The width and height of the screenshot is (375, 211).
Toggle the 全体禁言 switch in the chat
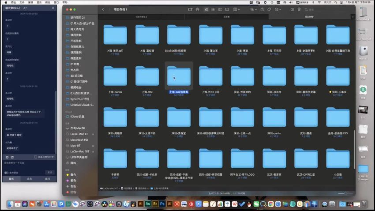point(7,173)
